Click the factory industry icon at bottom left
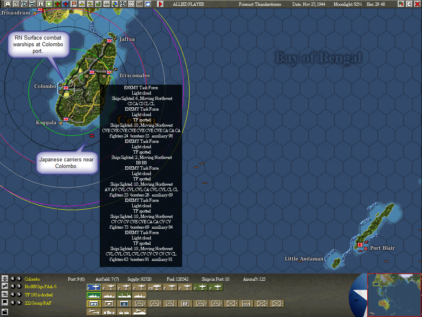422x317 pixels. coord(5,312)
